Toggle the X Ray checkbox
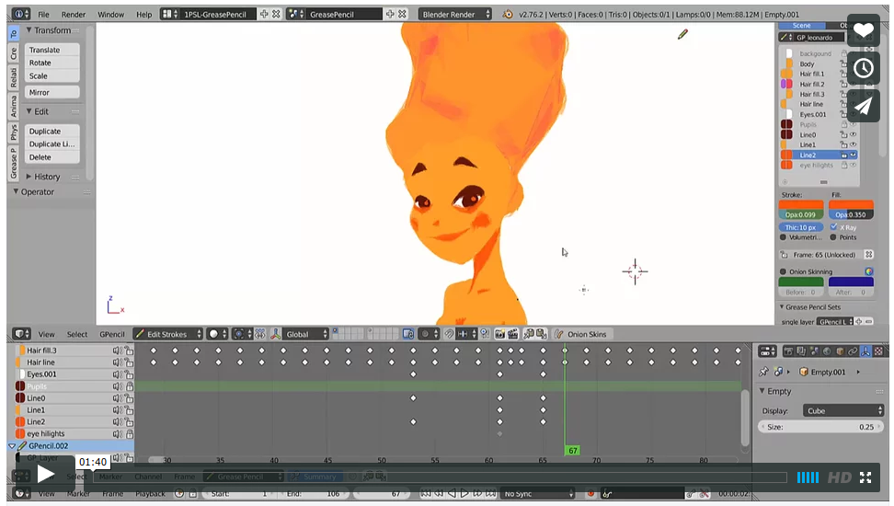This screenshot has width=894, height=506. [x=834, y=227]
